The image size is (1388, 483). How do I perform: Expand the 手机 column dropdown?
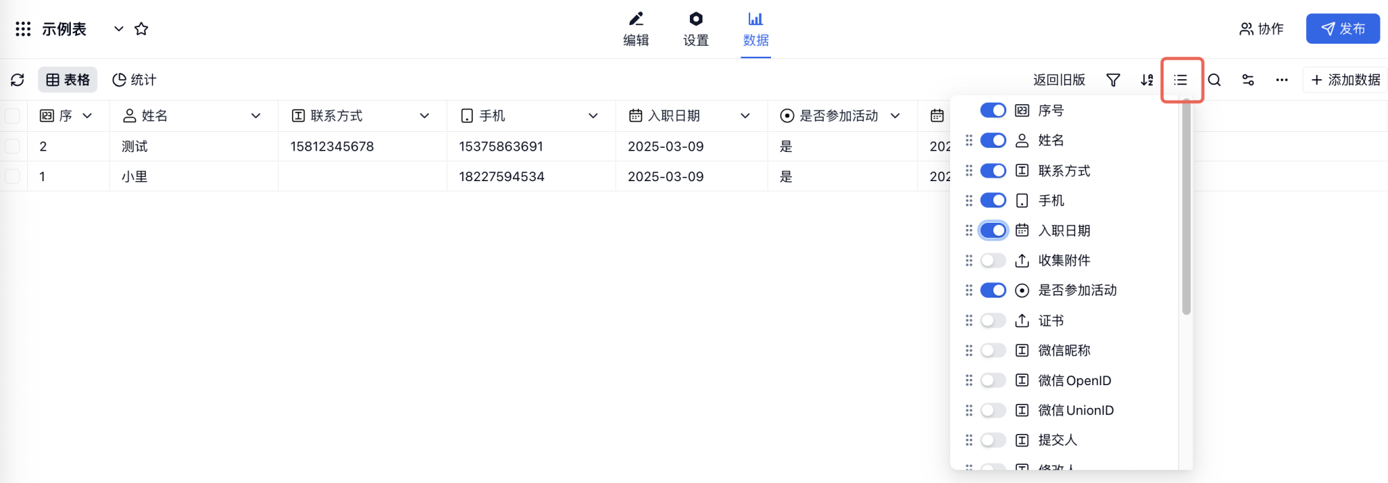pyautogui.click(x=593, y=116)
